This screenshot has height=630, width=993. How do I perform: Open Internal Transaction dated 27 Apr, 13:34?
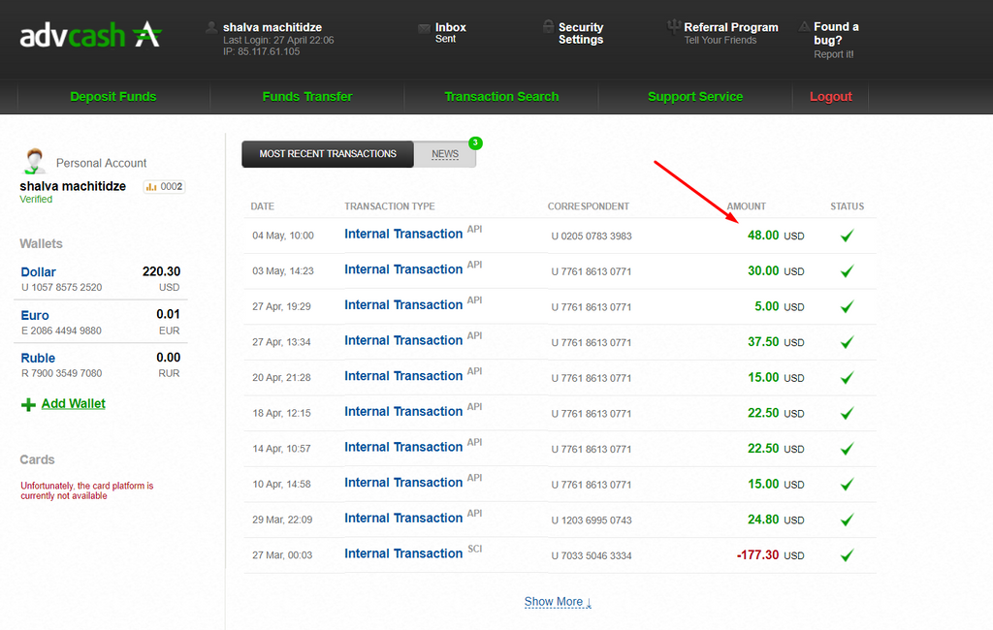403,340
